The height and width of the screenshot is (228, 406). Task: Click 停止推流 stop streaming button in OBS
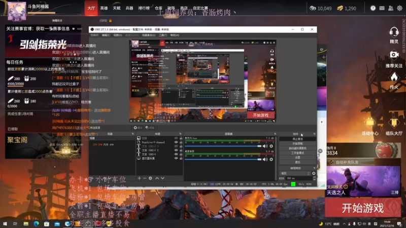[x=297, y=139]
